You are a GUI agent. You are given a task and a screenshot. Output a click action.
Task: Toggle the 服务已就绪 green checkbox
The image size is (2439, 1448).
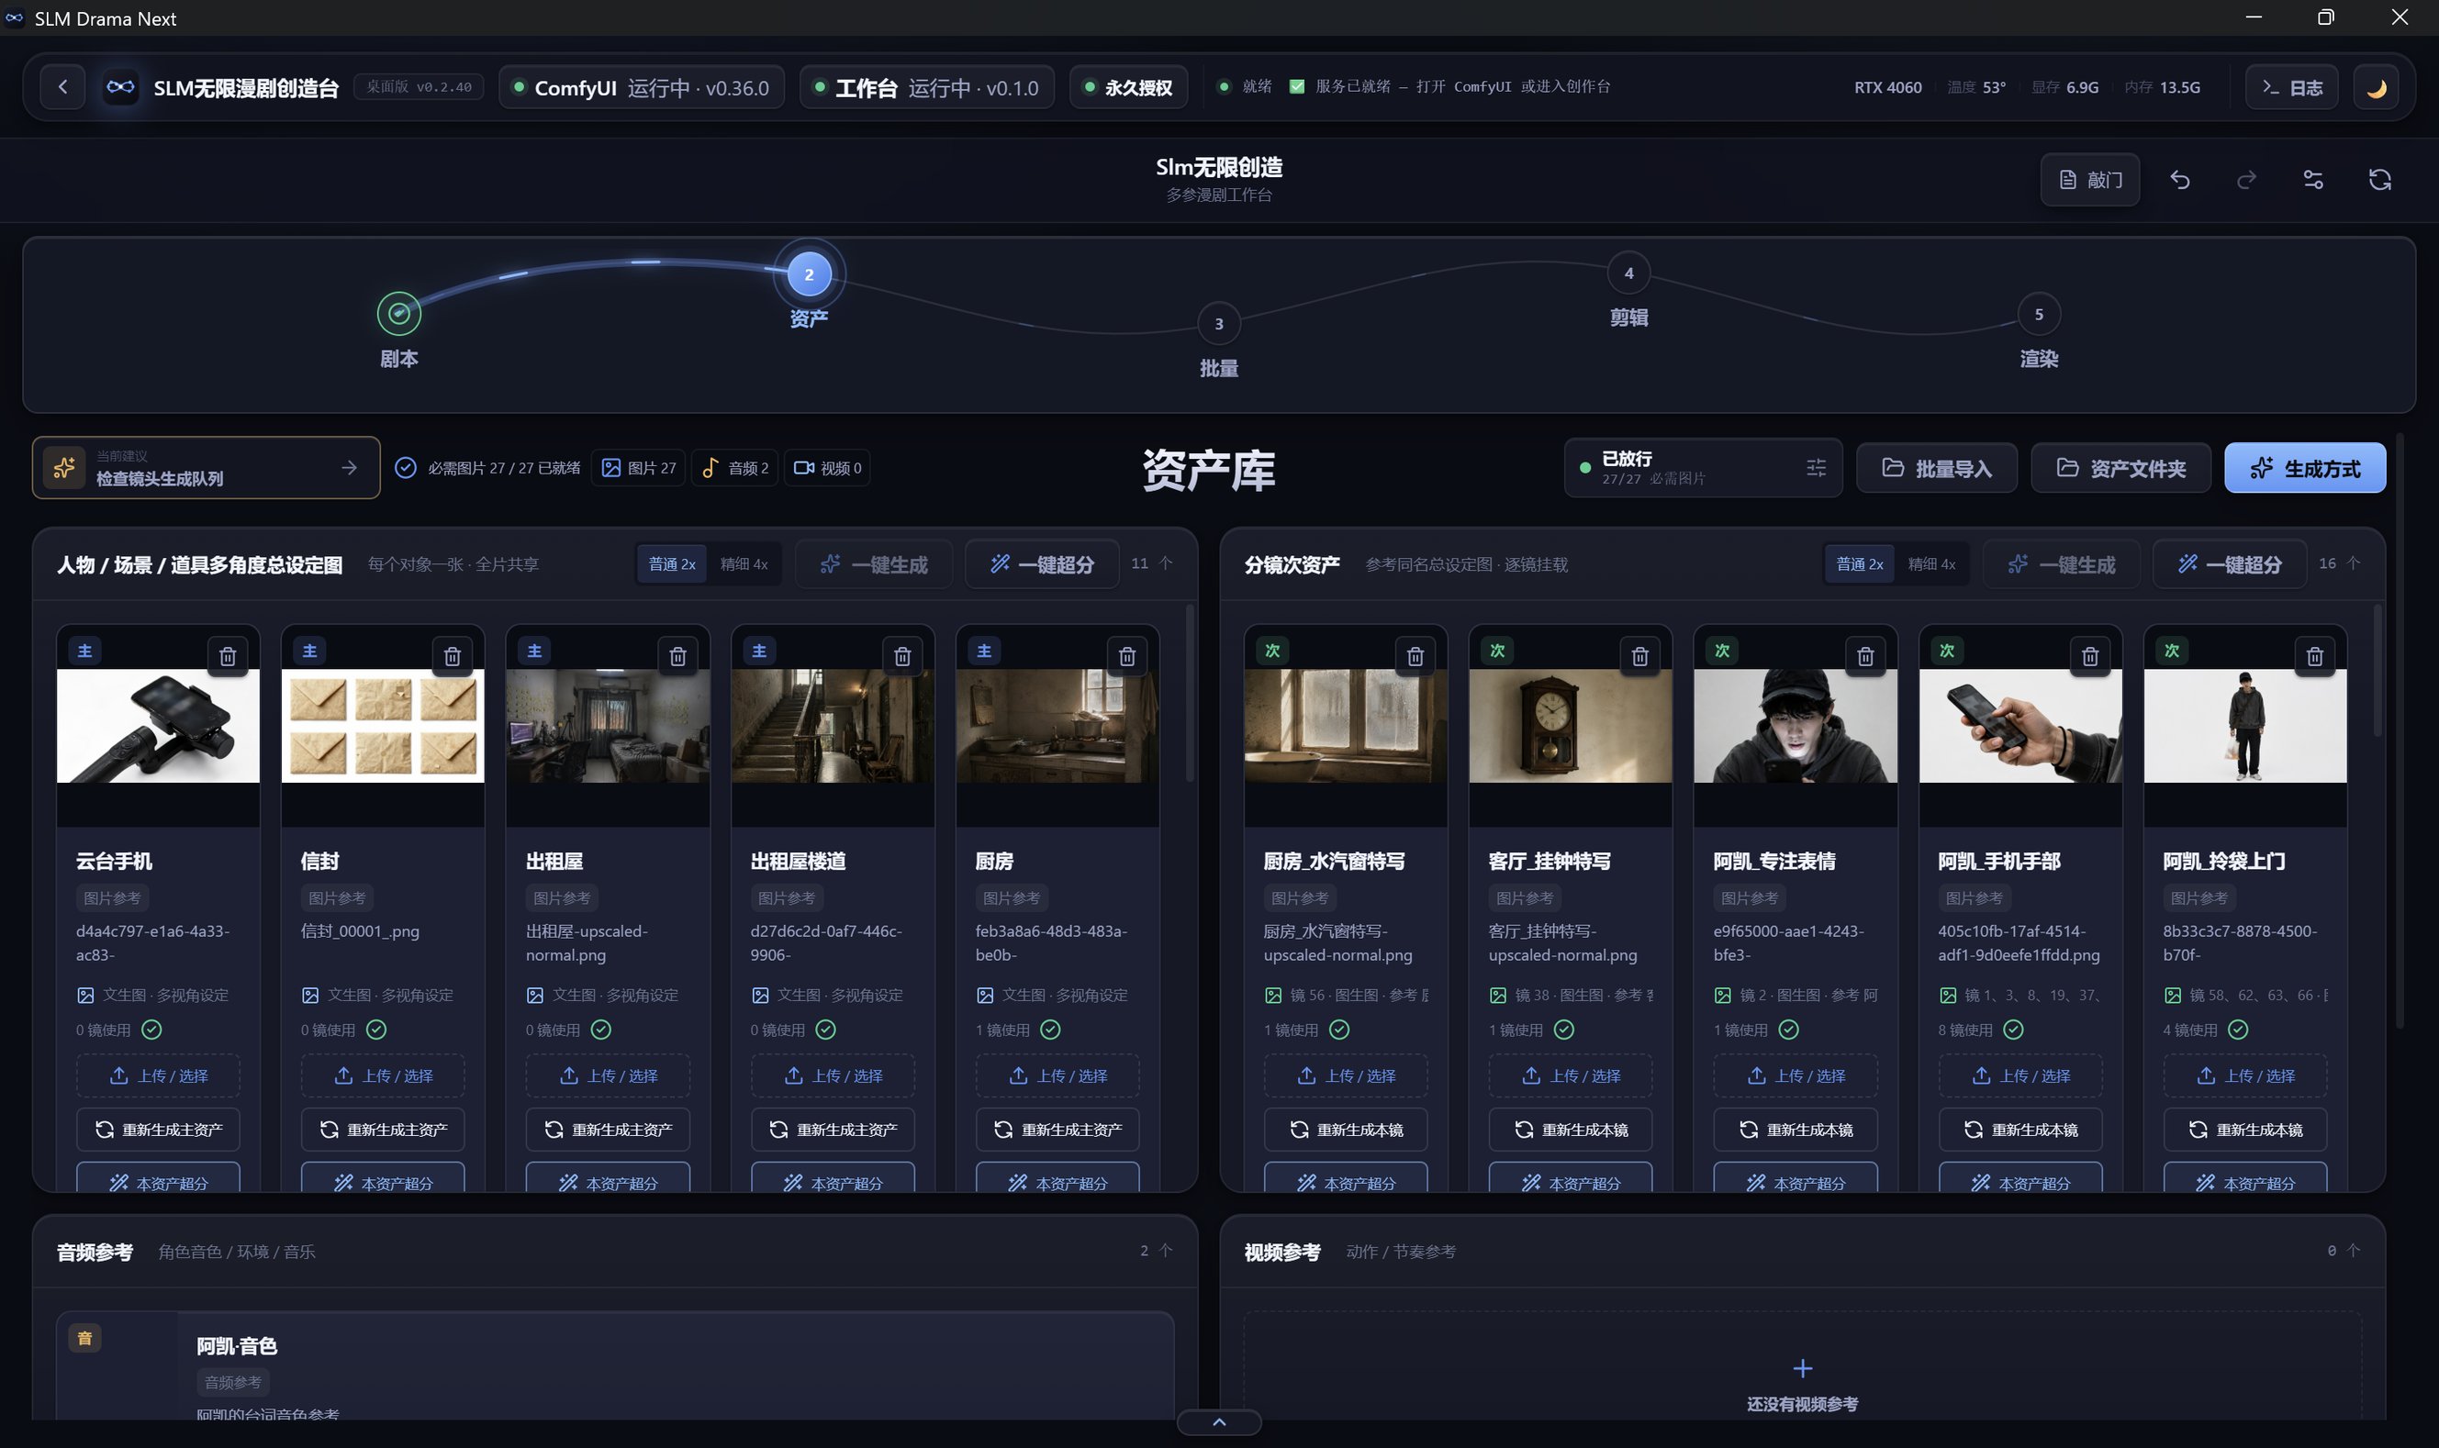coord(1297,86)
